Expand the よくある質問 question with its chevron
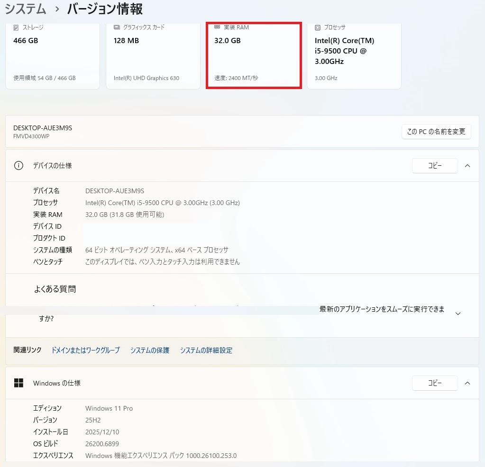The width and height of the screenshot is (485, 467). click(x=458, y=314)
